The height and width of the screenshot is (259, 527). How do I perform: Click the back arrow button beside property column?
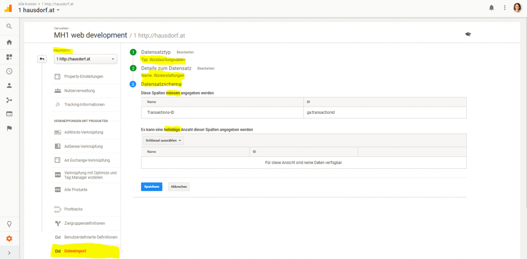[42, 59]
